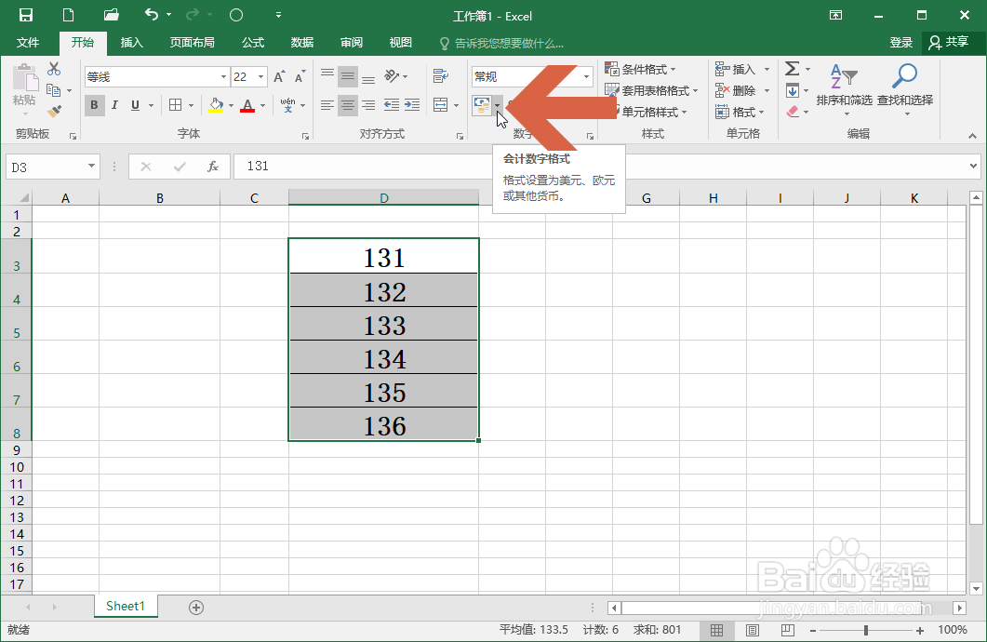The width and height of the screenshot is (987, 642).
Task: Click AutoSum sigma icon
Action: [793, 69]
